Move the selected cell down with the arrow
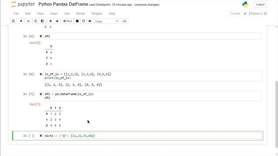The width and height of the screenshot is (278, 156). pyautogui.click(x=57, y=21)
